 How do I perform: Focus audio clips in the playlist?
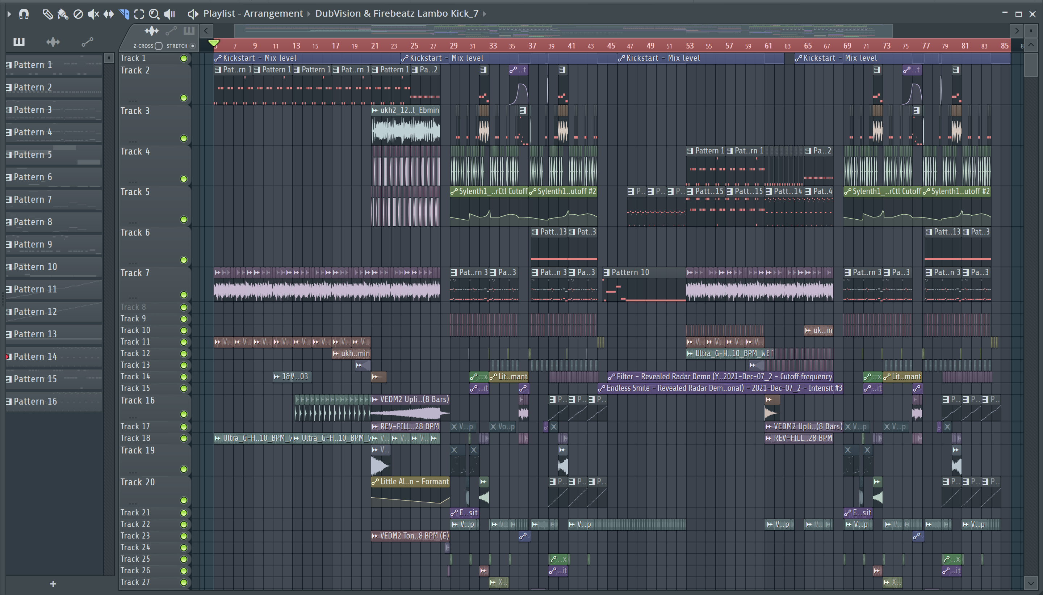click(151, 31)
